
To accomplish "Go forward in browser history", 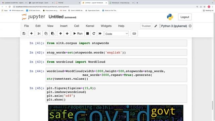I will [x=6, y=7].
